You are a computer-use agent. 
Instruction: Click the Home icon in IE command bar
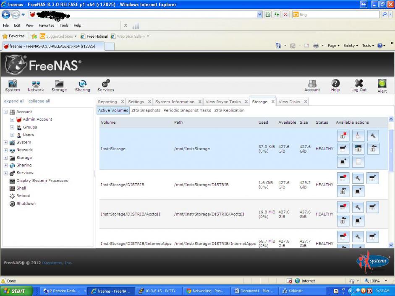point(278,46)
